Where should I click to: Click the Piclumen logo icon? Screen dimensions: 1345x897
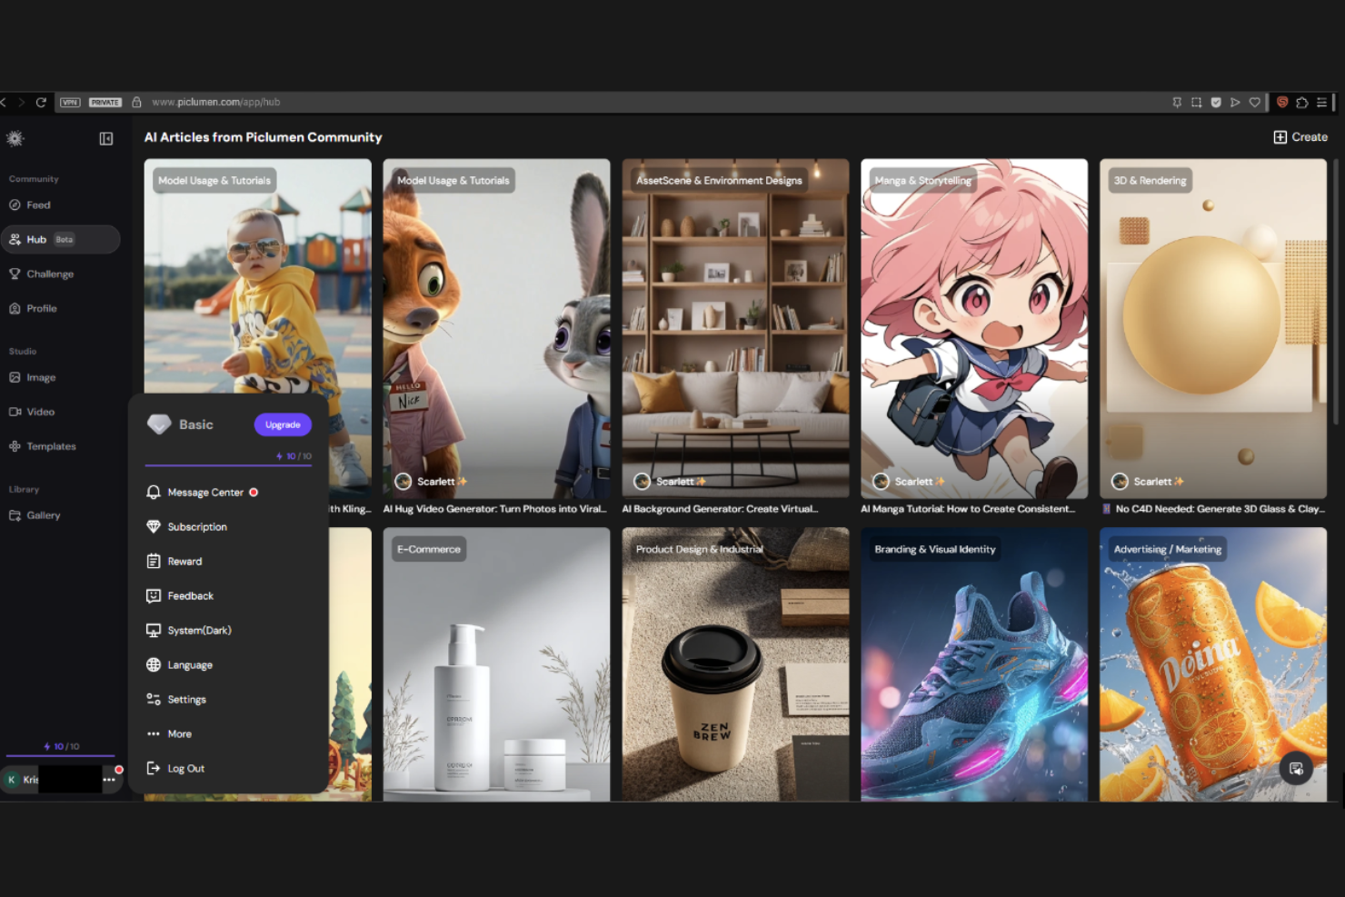click(15, 138)
